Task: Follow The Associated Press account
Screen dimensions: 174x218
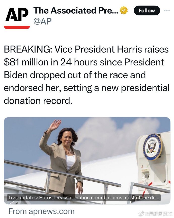Action: pos(147,11)
